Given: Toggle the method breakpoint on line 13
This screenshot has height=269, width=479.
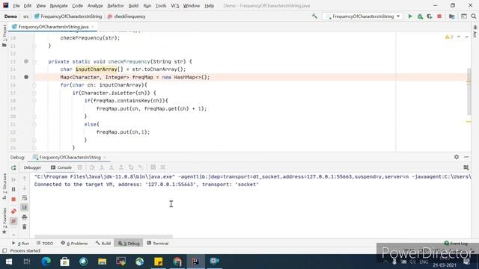Looking at the screenshot, I should point(26,61).
